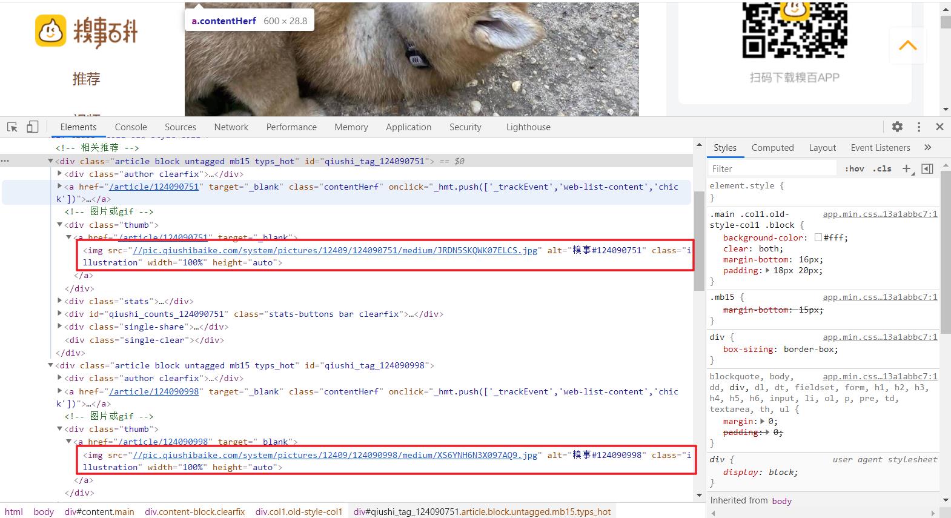This screenshot has width=951, height=518.
Task: Click the QR code image
Action: point(795,30)
